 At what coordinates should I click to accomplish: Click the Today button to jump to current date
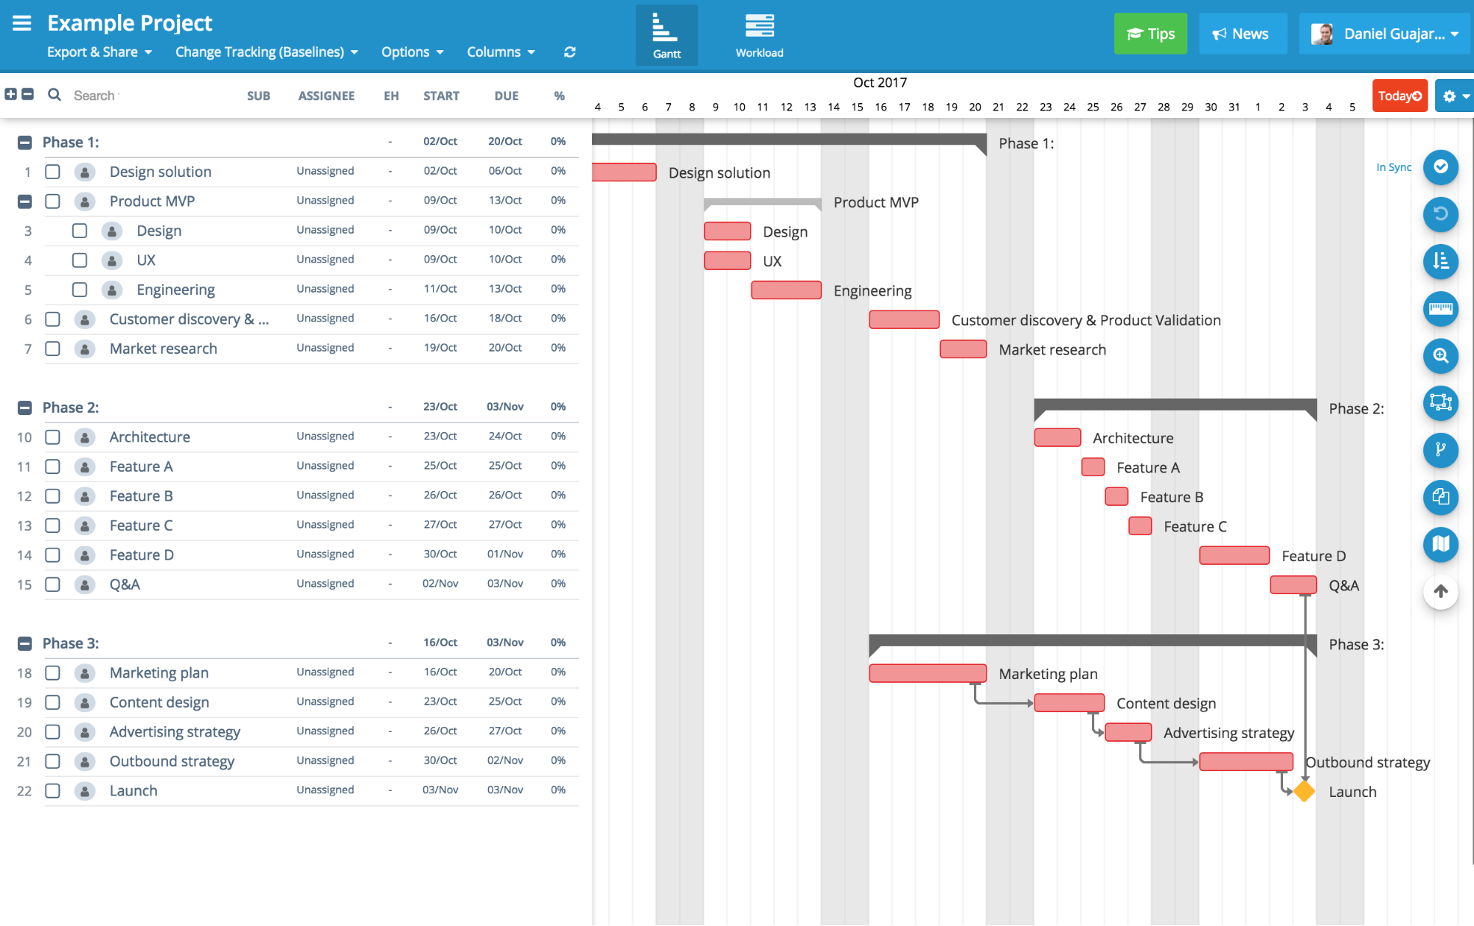pyautogui.click(x=1398, y=96)
